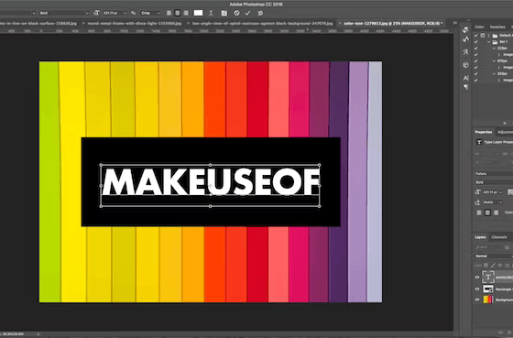
Task: Align text left in the options bar
Action: click(x=169, y=13)
